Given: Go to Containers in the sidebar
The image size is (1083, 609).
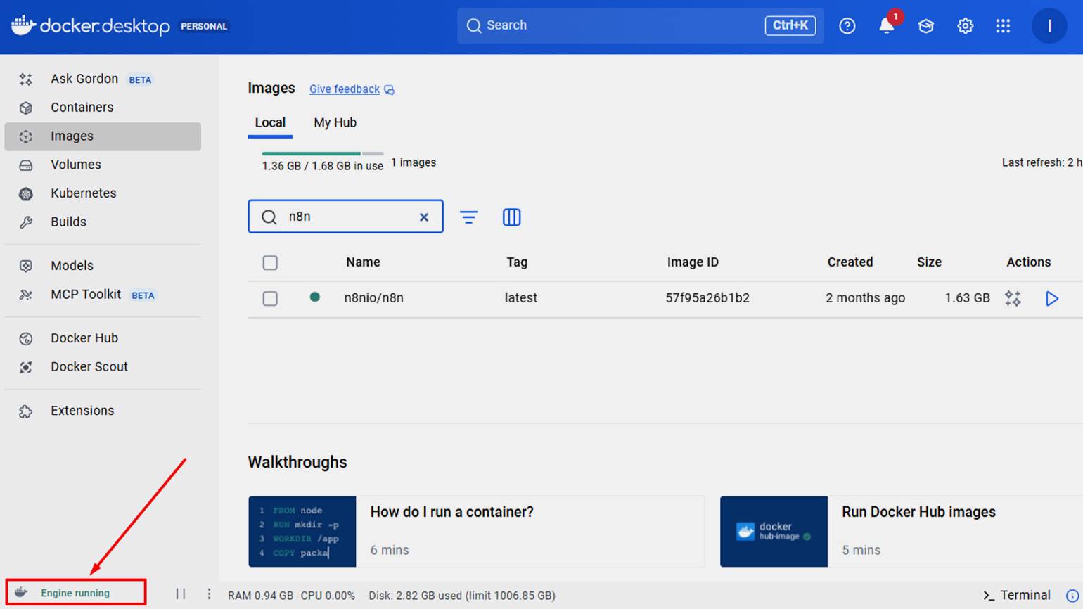Looking at the screenshot, I should 82,108.
